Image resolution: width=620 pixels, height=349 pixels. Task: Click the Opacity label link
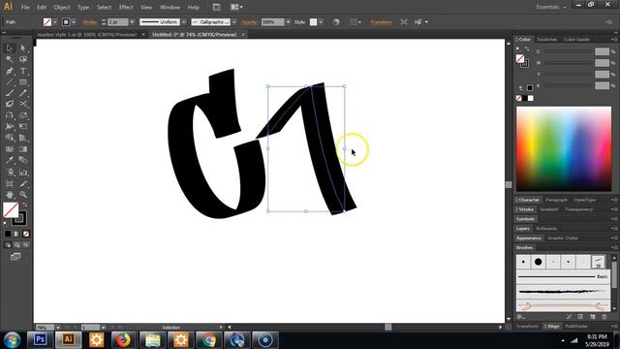pyautogui.click(x=249, y=22)
